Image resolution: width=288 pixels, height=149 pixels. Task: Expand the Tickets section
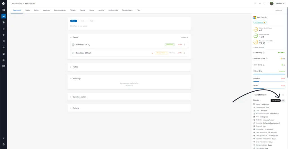pos(71,108)
